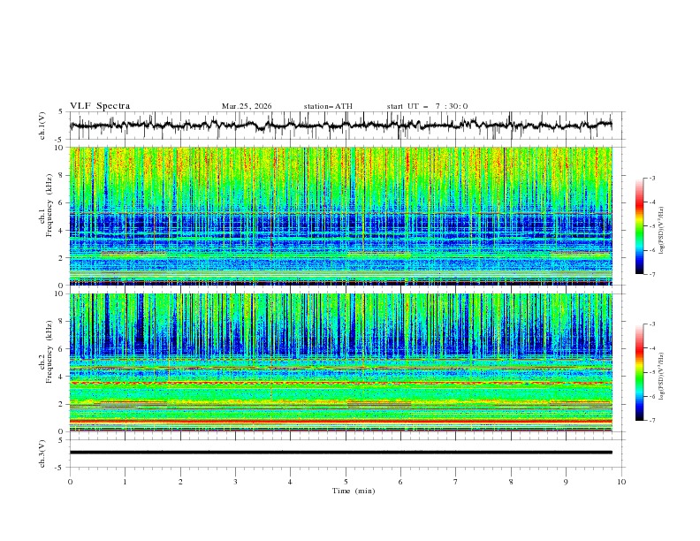Click time axis tick label "6"
Image resolution: width=700 pixels, height=541 pixels.
400,482
